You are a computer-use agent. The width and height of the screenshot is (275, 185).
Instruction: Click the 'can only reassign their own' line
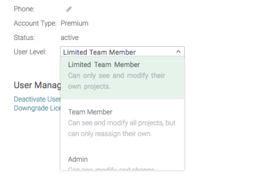tap(110, 134)
